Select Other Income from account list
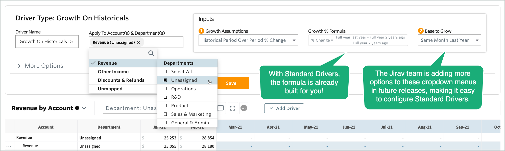 [113, 72]
